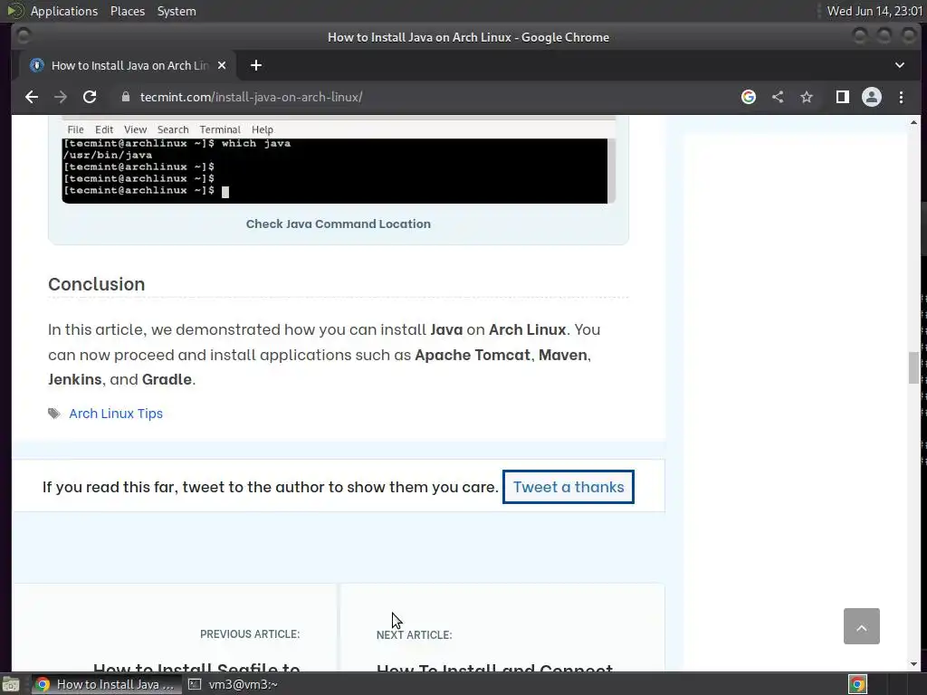Bookmark this tab with star icon
Screen dimensions: 927x695
pos(807,97)
